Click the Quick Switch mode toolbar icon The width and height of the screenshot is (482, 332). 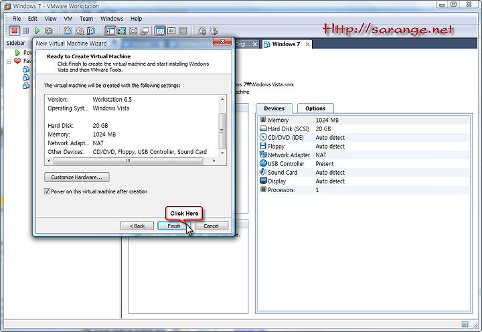(x=122, y=31)
